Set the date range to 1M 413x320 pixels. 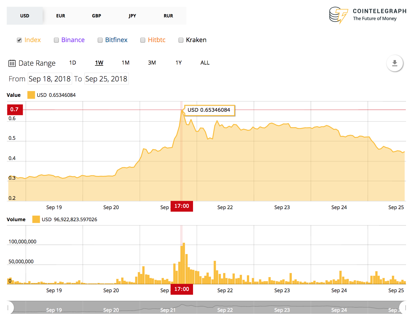click(125, 63)
